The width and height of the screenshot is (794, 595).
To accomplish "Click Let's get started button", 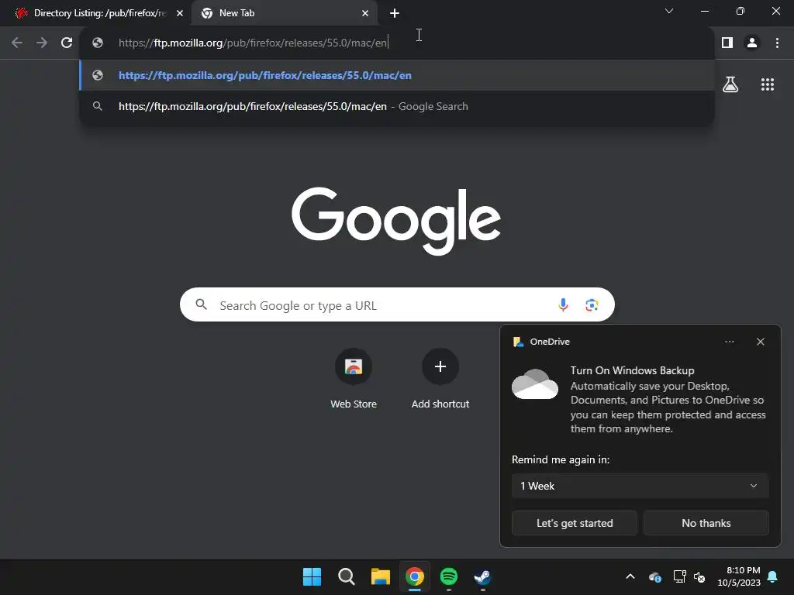I will coord(575,523).
